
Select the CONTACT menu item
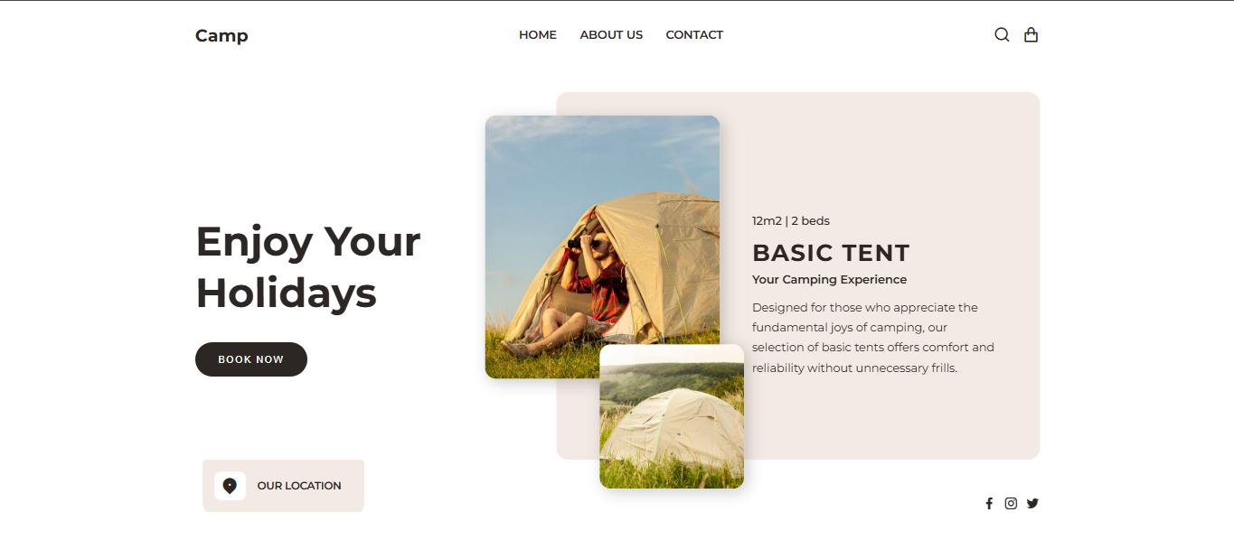pyautogui.click(x=694, y=35)
